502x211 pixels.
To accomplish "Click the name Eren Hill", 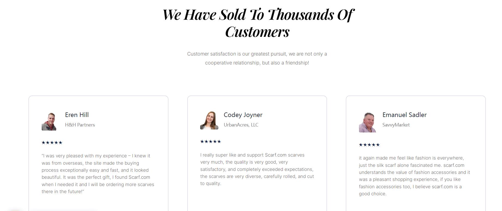I will pos(77,115).
